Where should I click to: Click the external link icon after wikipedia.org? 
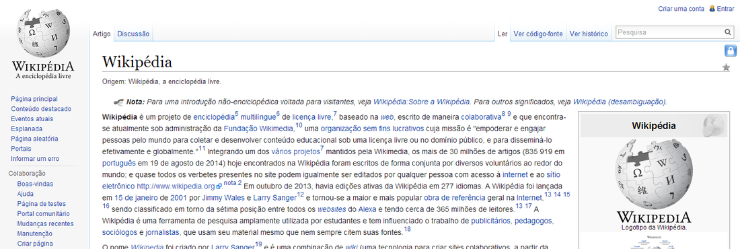click(x=219, y=186)
